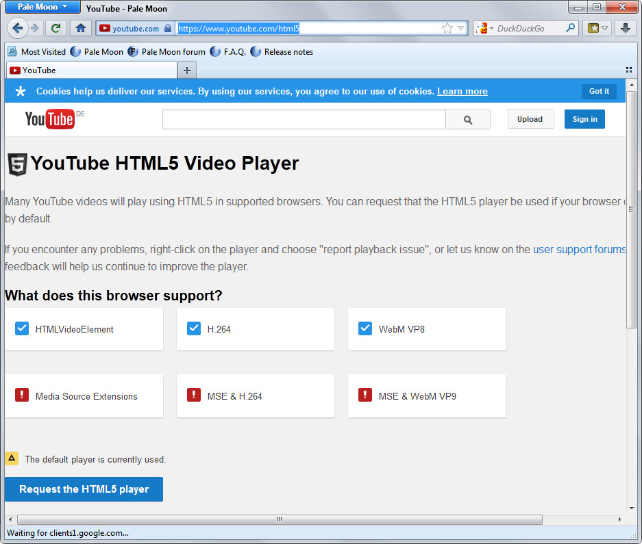This screenshot has height=544, width=642.
Task: Open the address bar history dropdown arrow
Action: click(x=461, y=28)
